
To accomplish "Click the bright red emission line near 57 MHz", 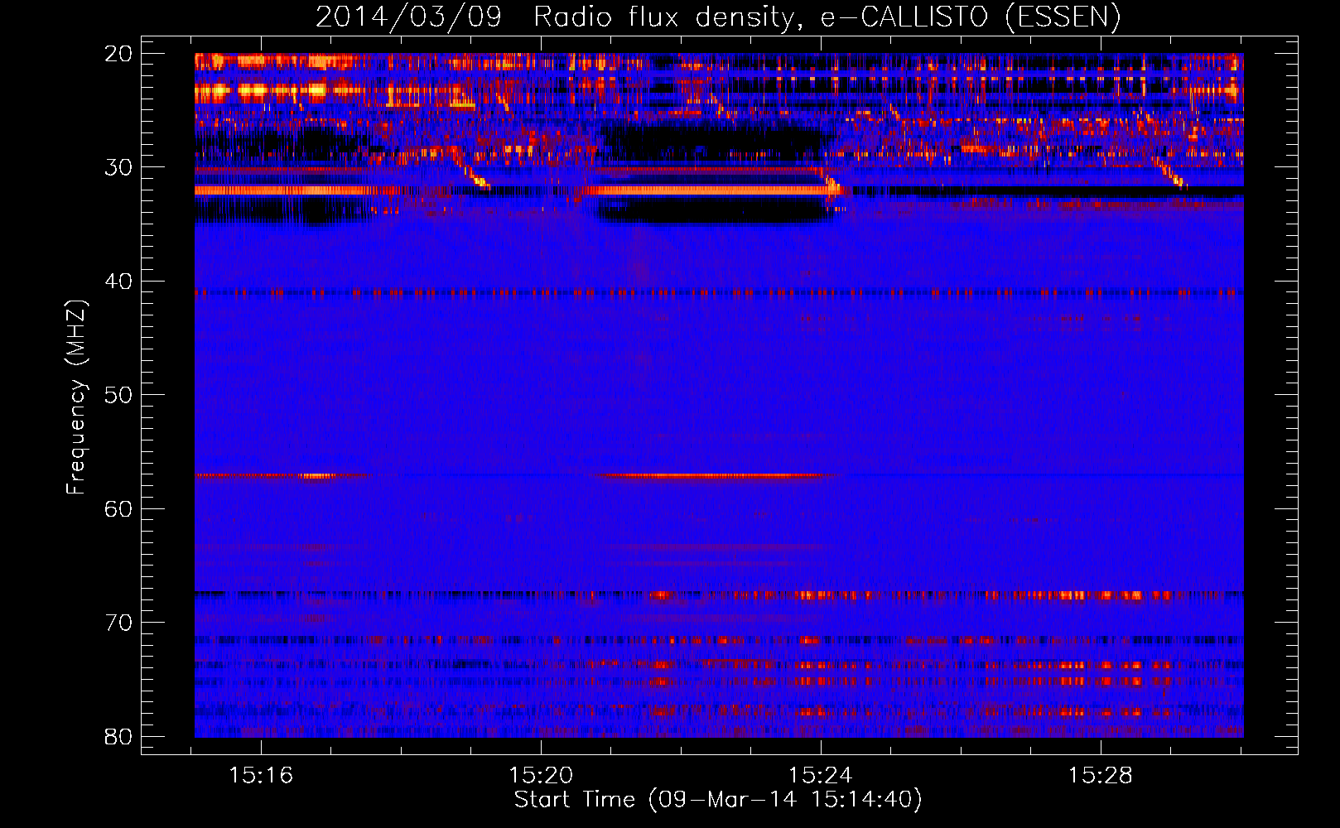I will (714, 475).
